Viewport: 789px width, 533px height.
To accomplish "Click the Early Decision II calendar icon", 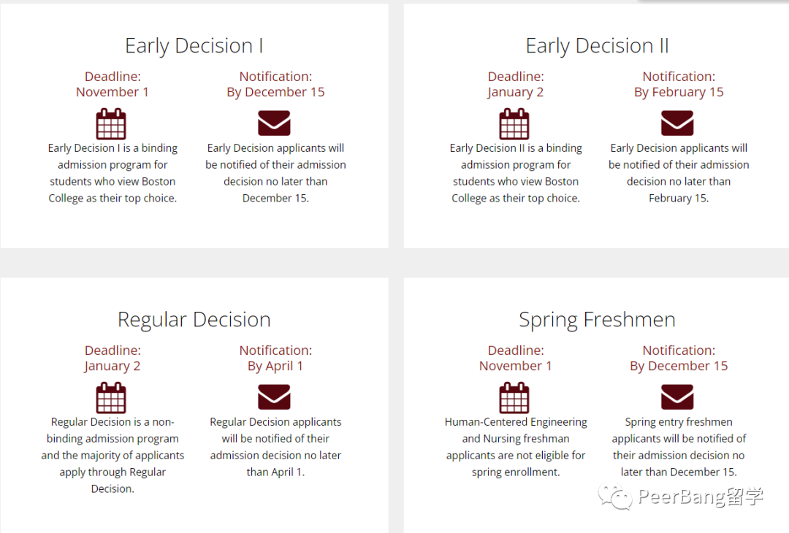I will coord(514,123).
